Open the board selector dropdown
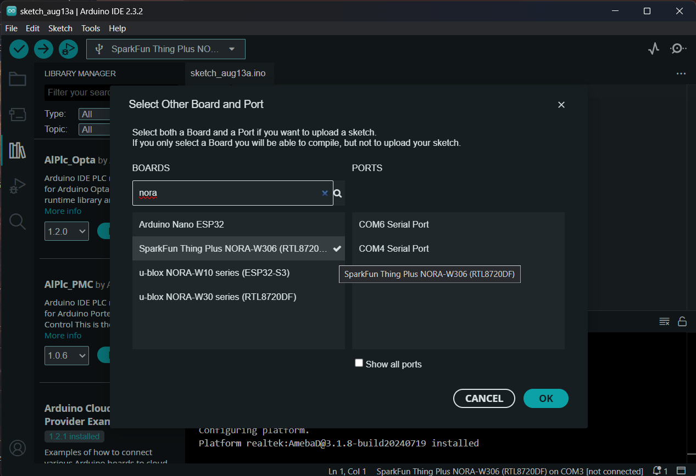This screenshot has height=476, width=696. (x=165, y=49)
